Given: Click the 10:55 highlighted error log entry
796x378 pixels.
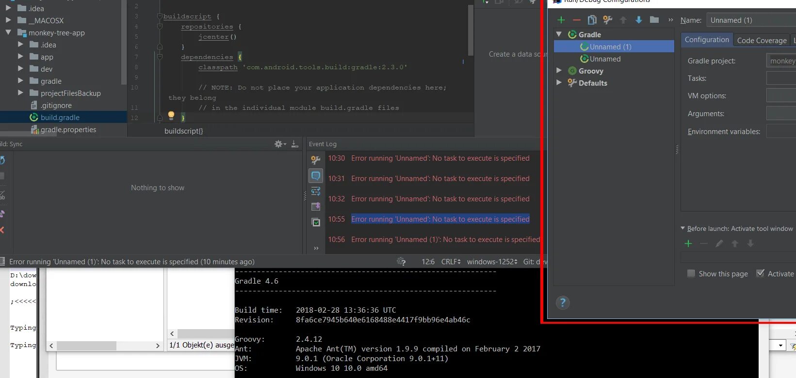Looking at the screenshot, I should (440, 219).
